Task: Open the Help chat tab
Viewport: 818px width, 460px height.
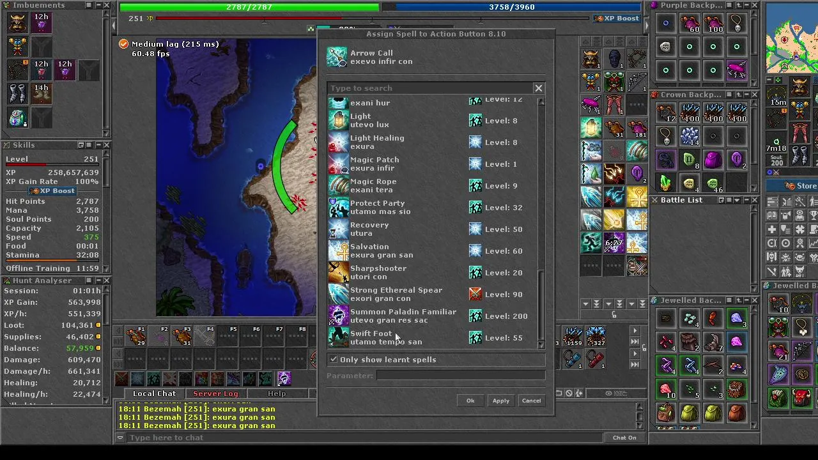Action: (x=277, y=394)
